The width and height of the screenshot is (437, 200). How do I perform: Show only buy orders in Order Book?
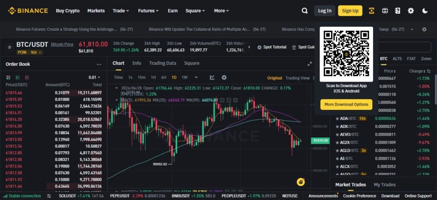(17, 77)
